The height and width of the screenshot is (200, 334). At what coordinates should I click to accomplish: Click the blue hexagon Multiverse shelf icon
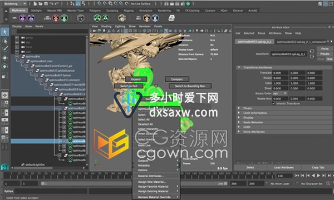click(155, 18)
